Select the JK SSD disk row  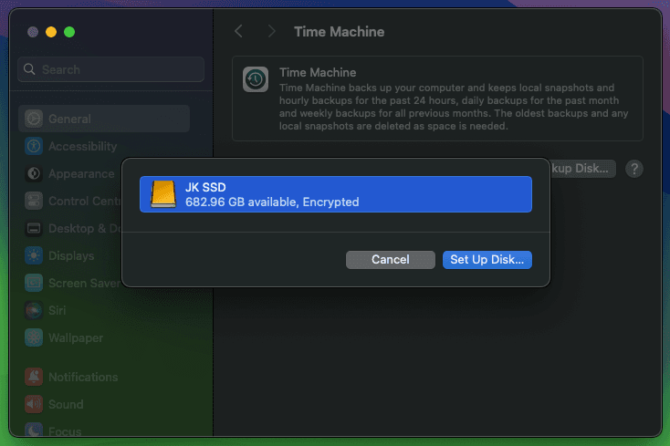click(x=335, y=194)
